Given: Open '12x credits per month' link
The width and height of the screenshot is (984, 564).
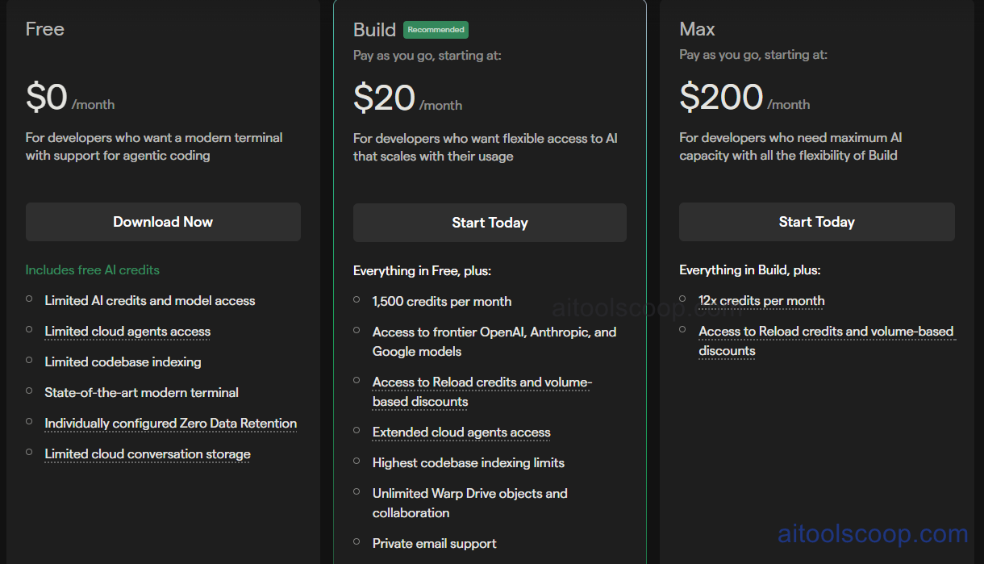Looking at the screenshot, I should pos(761,301).
